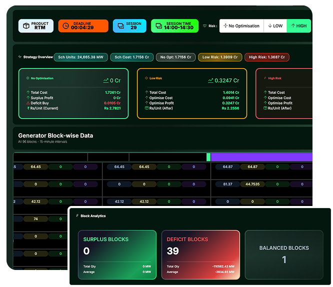Click the Sch Cost 1.7156 Cr chip

click(x=132, y=57)
